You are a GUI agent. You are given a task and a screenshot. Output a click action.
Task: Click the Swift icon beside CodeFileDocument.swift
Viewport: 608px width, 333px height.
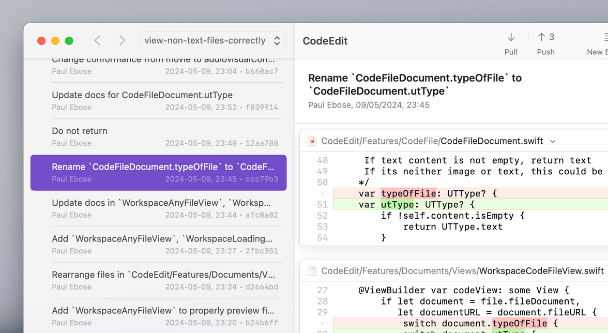312,141
